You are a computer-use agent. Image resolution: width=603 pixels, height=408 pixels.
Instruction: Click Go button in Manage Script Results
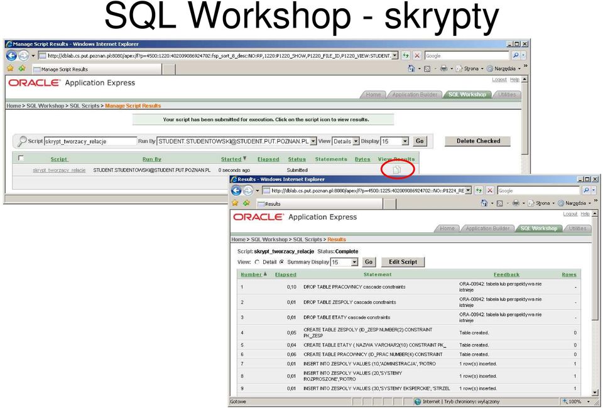(x=420, y=141)
